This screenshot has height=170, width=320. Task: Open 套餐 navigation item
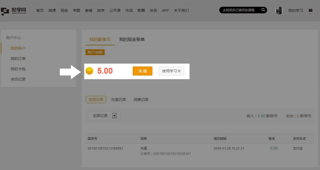tap(89, 10)
